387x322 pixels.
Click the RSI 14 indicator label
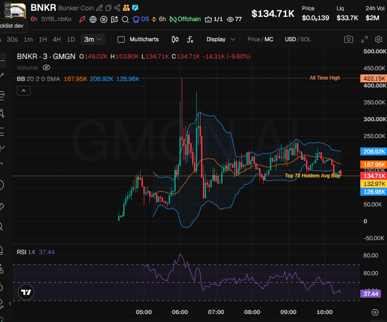(26, 252)
